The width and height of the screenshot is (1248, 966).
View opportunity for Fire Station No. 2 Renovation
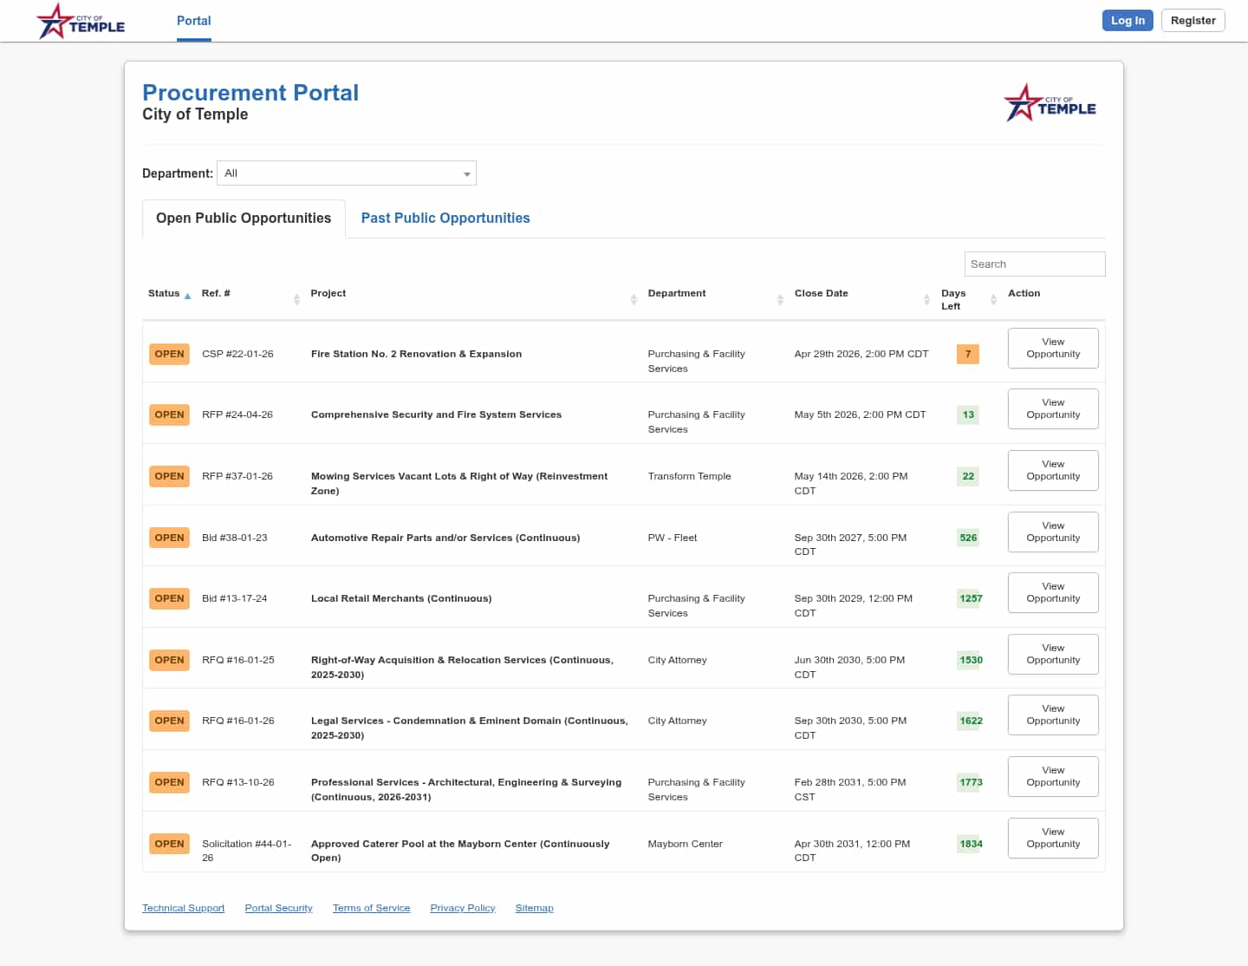[1052, 349]
